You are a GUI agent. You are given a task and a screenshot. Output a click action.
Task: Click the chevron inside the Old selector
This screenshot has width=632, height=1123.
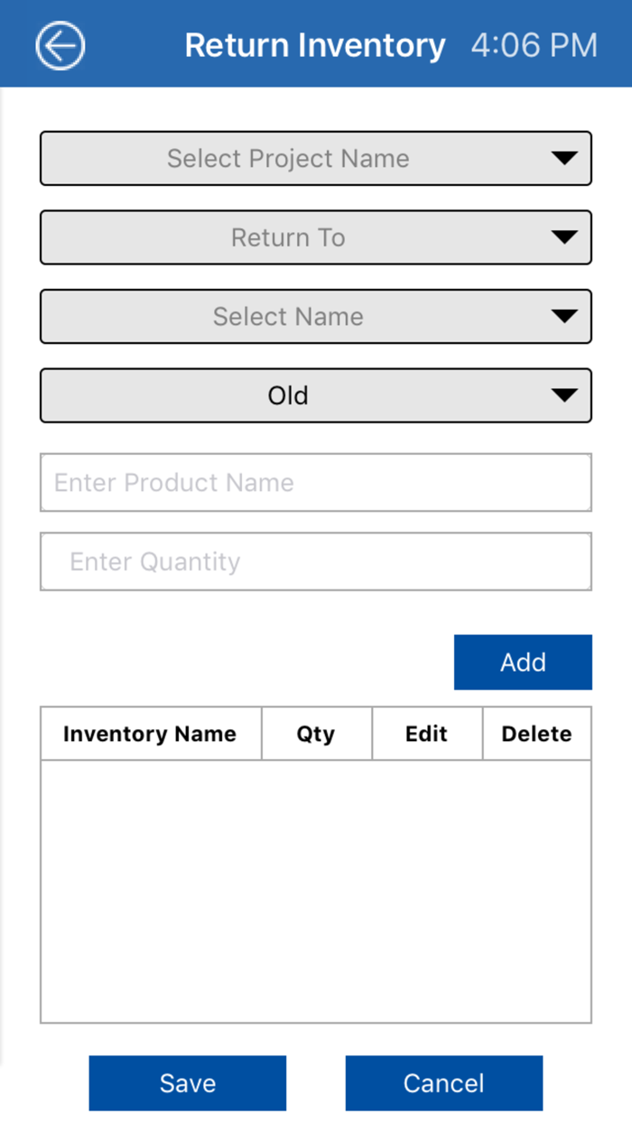565,395
